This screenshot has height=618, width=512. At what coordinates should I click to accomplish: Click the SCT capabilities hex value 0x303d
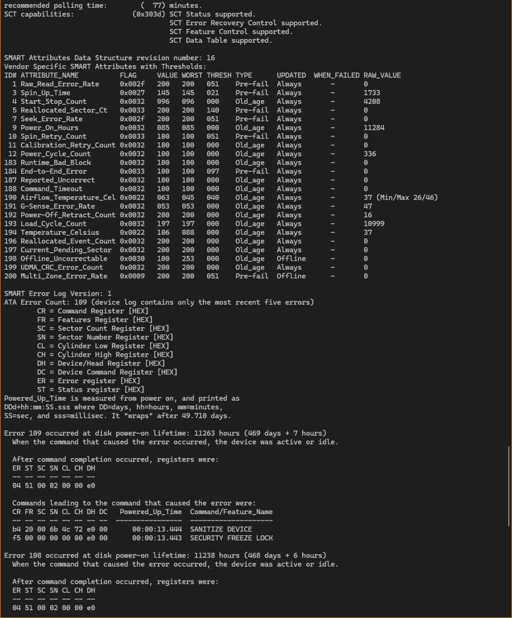click(x=148, y=14)
